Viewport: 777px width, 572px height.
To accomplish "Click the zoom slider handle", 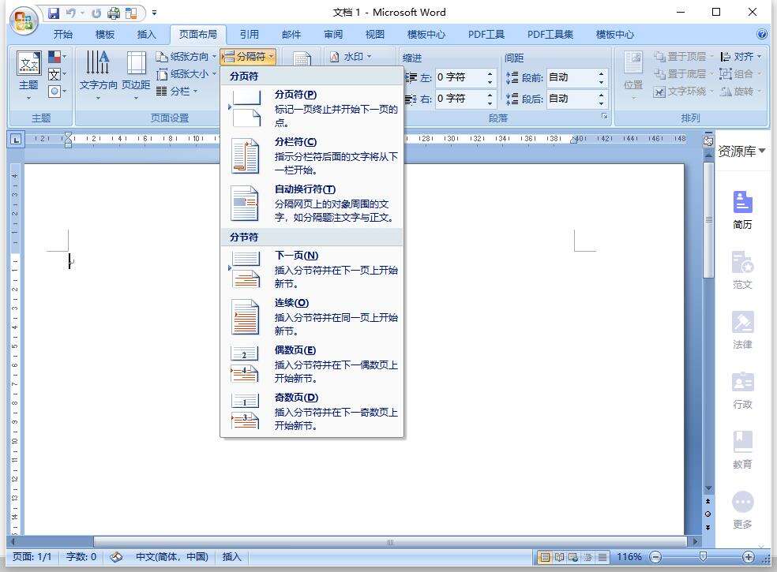I will (703, 557).
